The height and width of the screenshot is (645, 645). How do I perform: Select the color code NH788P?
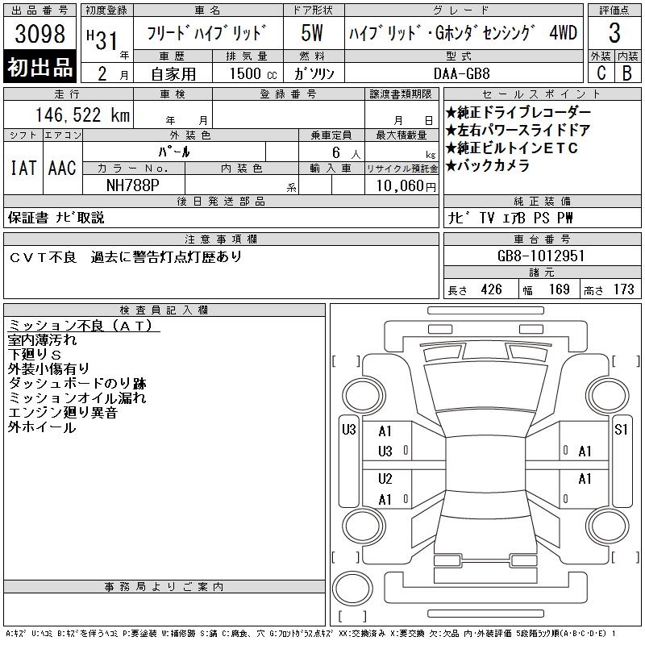pyautogui.click(x=134, y=185)
